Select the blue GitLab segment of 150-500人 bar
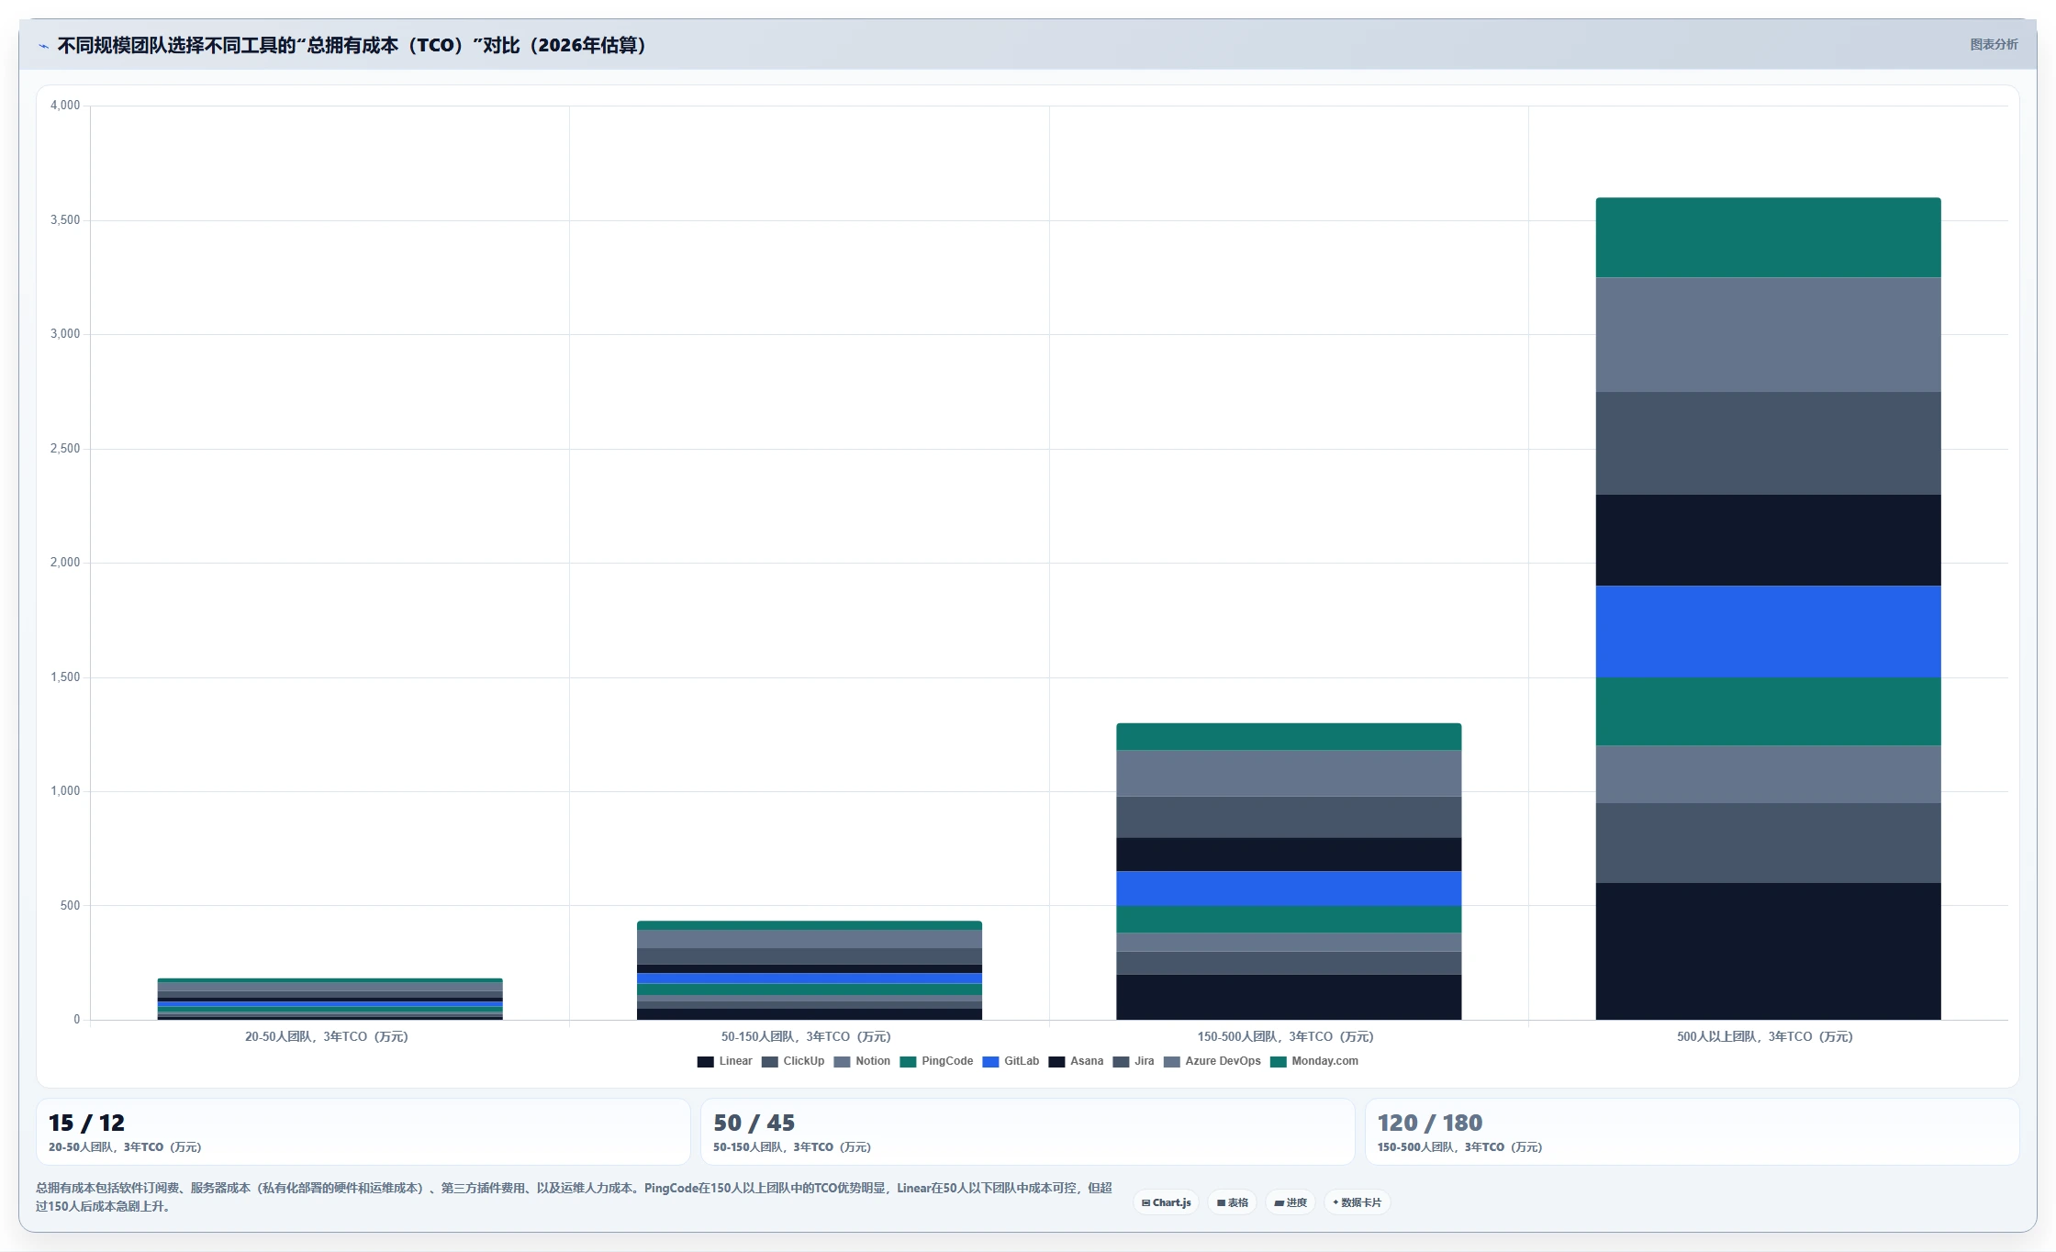Screen dimensions: 2056x1252 (1289, 889)
